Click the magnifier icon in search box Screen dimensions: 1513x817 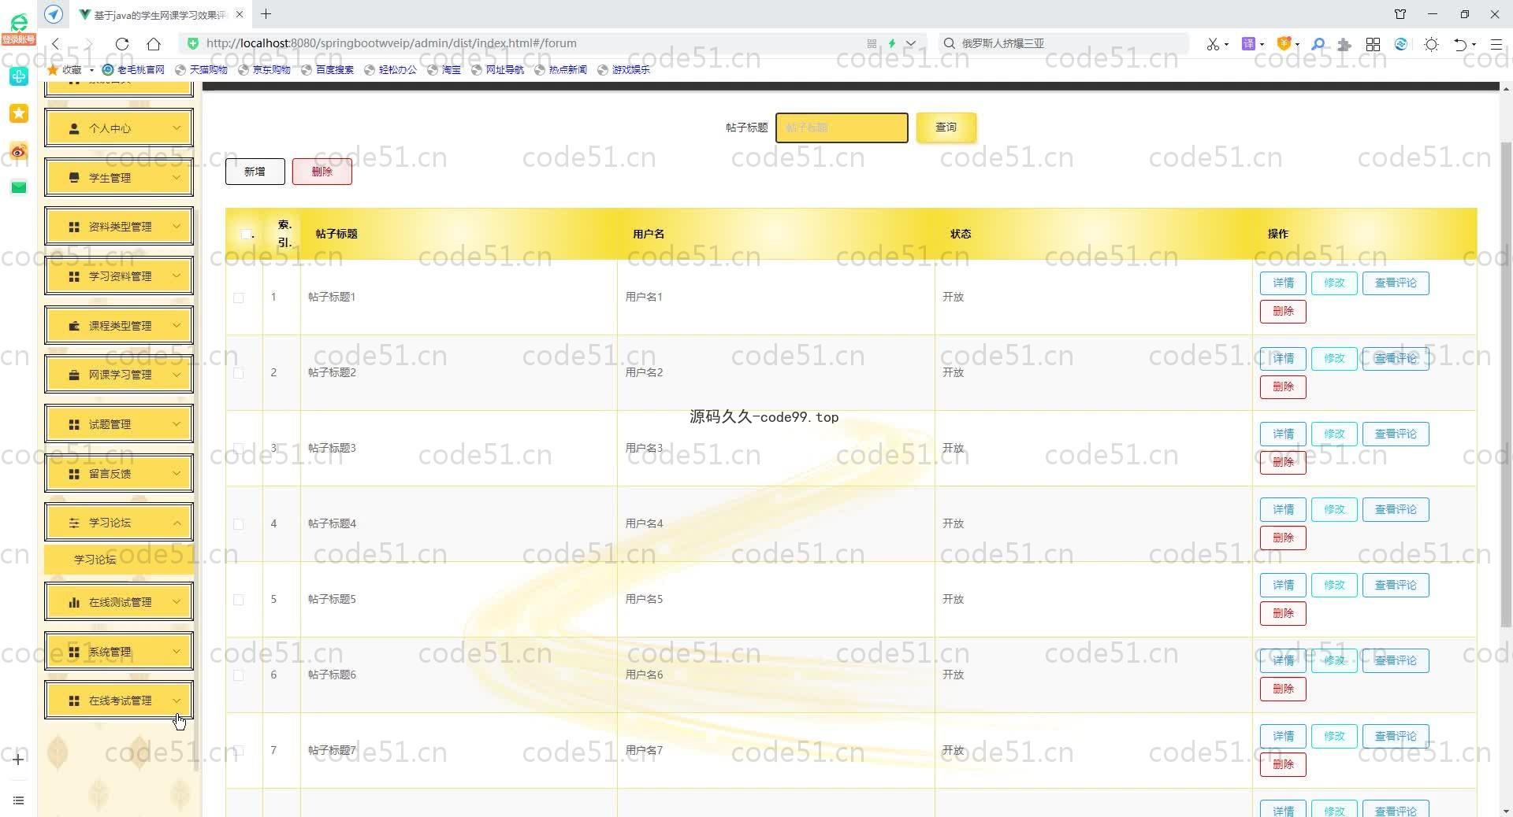click(x=950, y=43)
